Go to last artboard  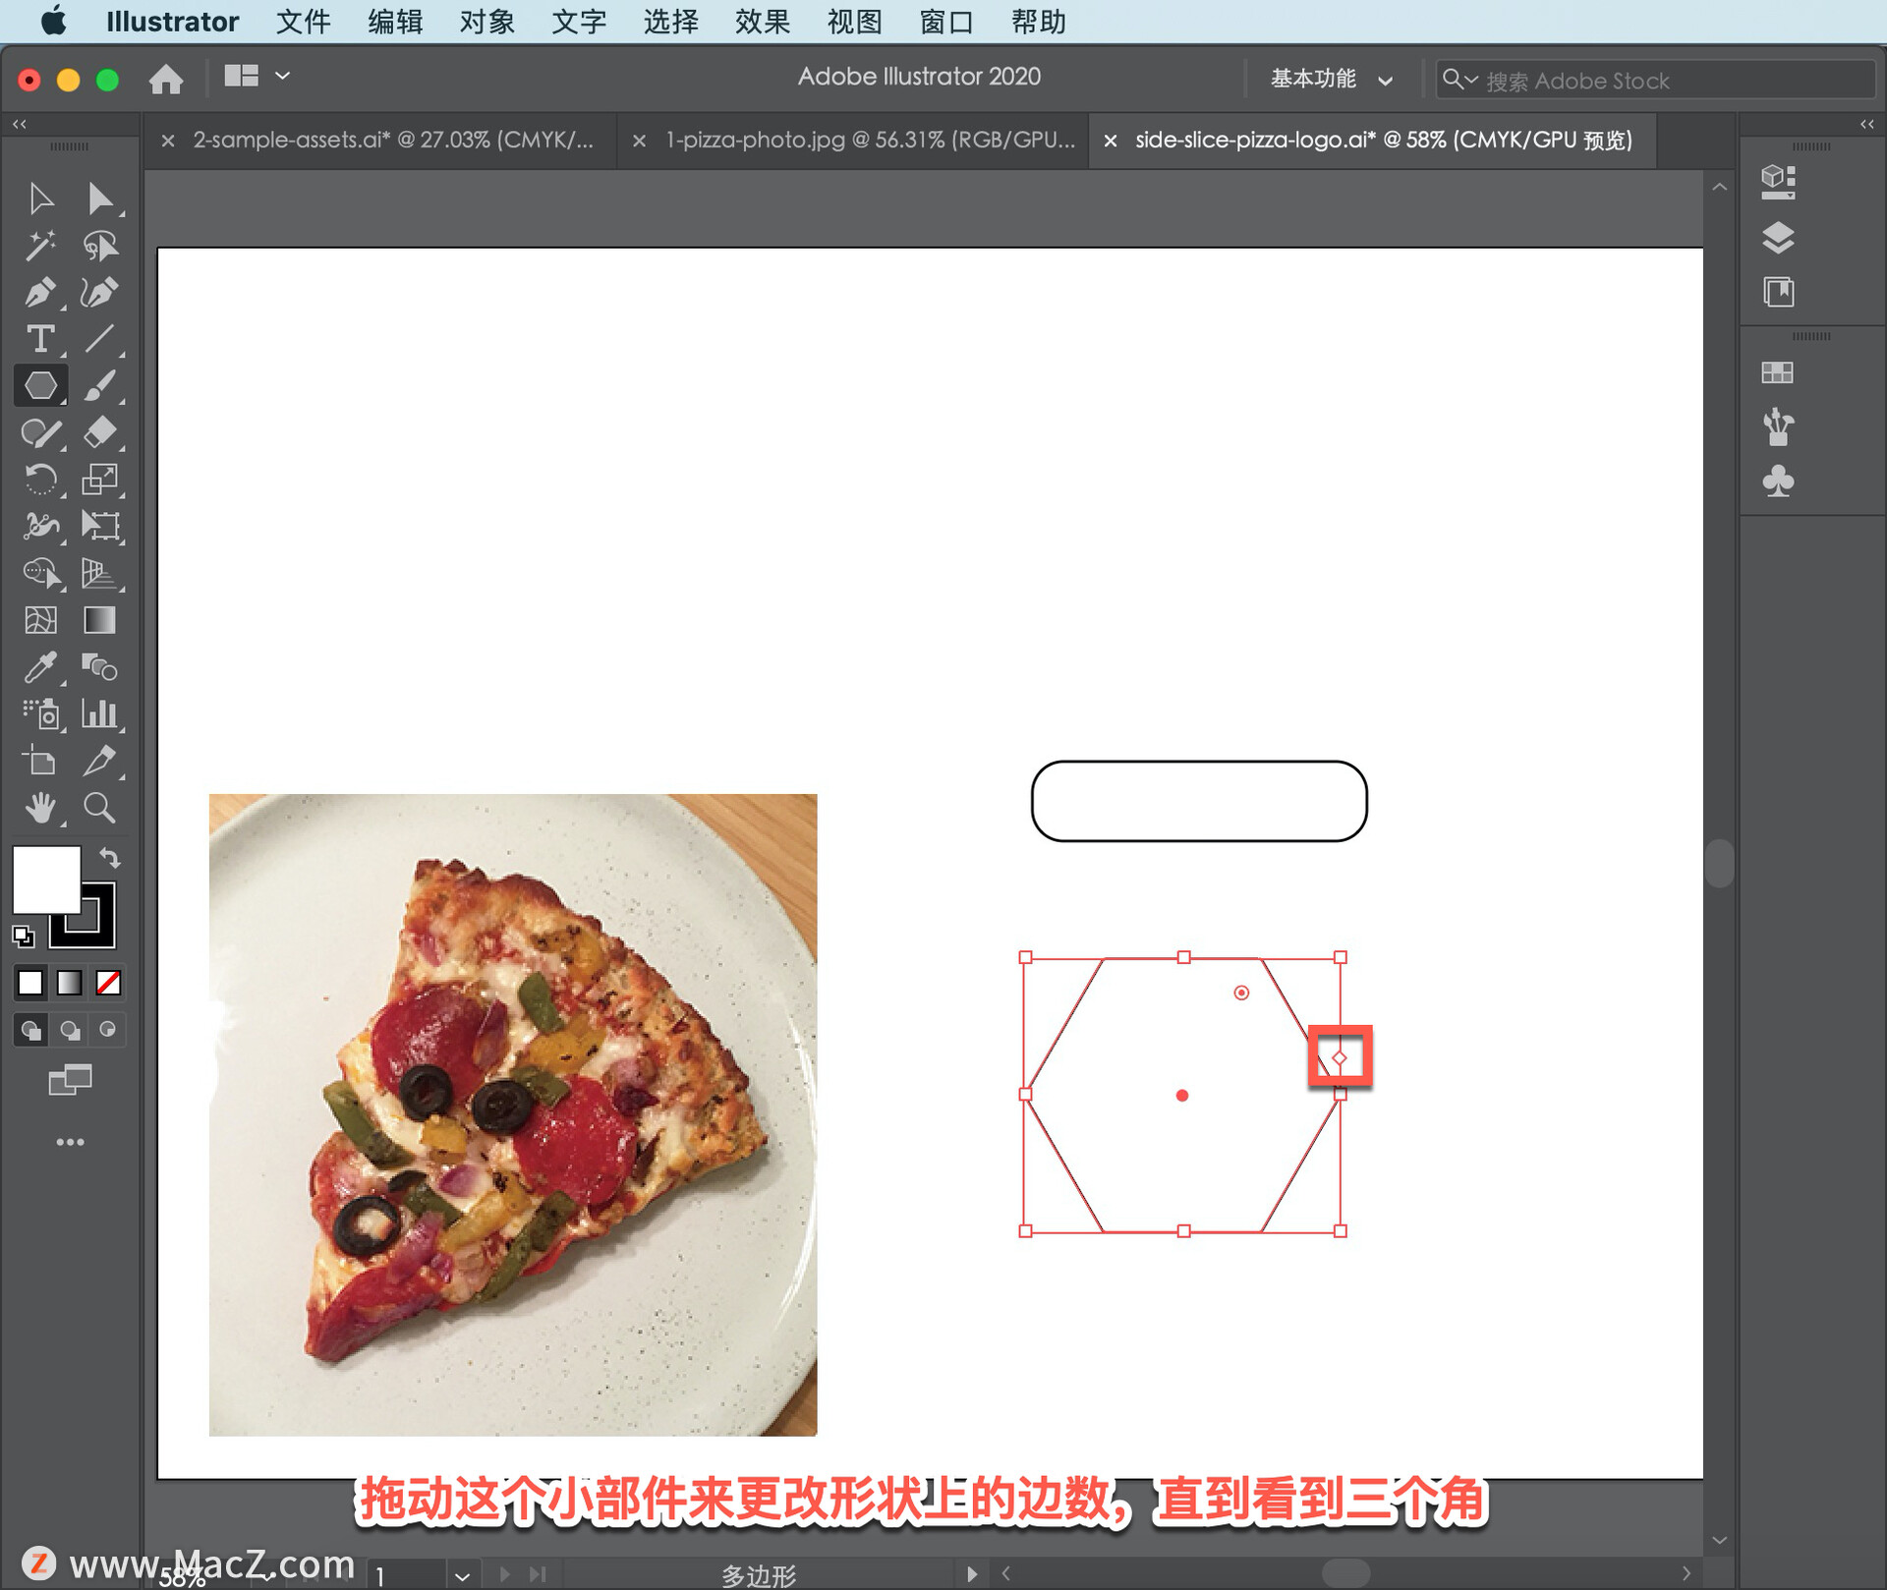click(x=537, y=1574)
